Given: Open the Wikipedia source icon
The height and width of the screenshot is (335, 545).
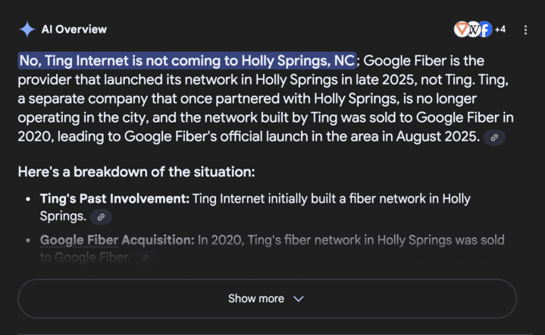Looking at the screenshot, I should click(473, 29).
